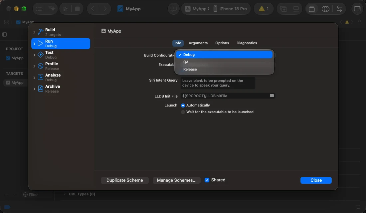Select MyApp under PROJECT in the sidebar
366x213 pixels.
(x=15, y=58)
